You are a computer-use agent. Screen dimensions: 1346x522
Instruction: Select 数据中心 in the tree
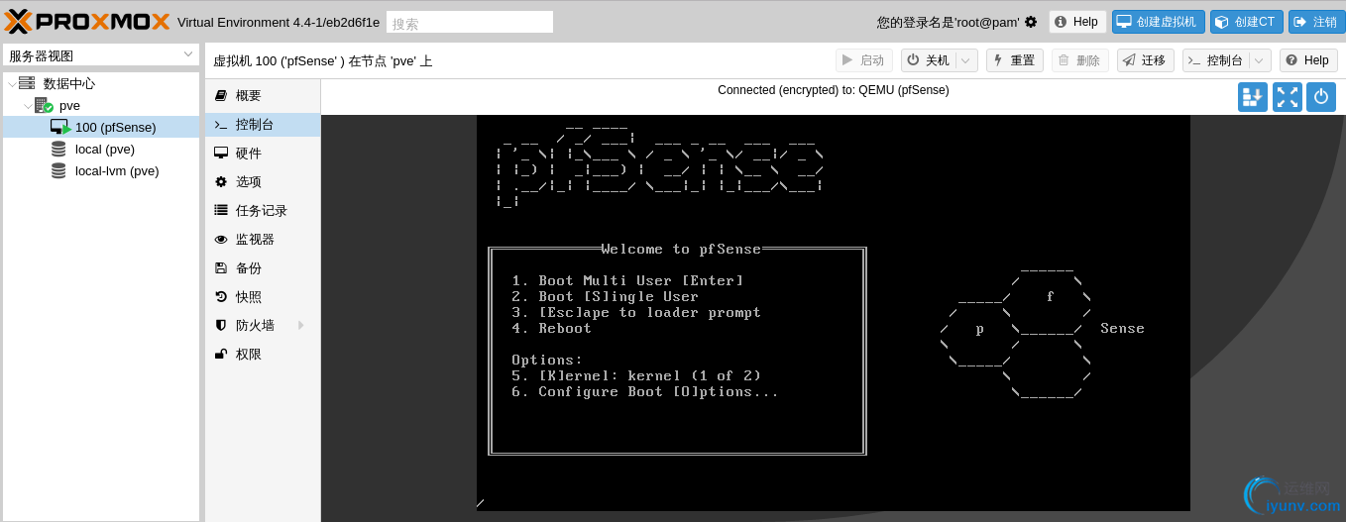(69, 83)
